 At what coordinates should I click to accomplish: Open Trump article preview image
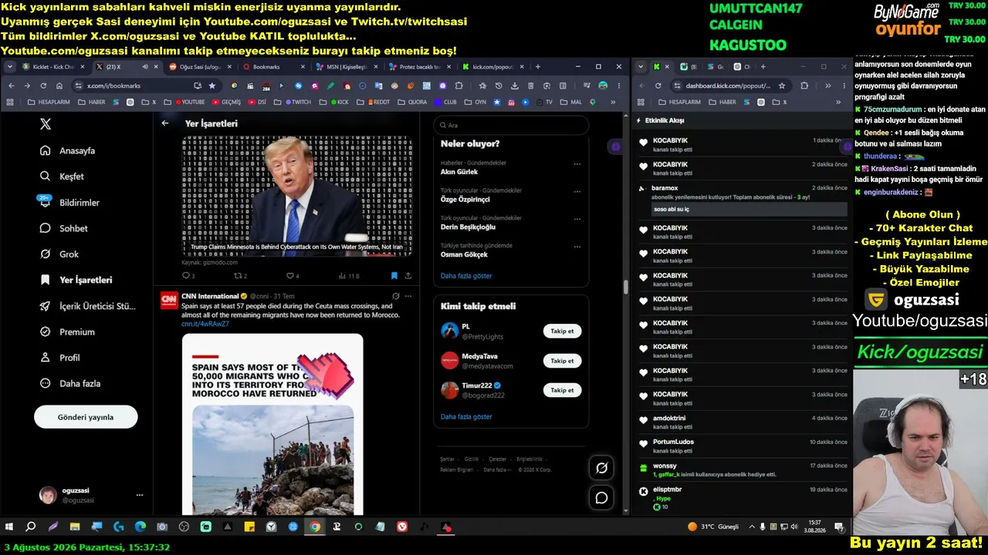point(297,196)
